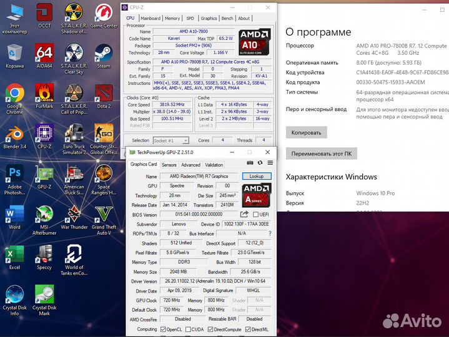Expand the Socket #1 selection dropdown
Viewport: 449px width, 337px height.
click(x=186, y=140)
